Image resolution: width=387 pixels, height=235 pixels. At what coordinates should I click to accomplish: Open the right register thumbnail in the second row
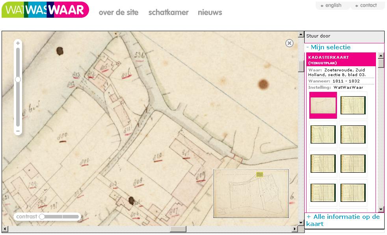pos(353,134)
